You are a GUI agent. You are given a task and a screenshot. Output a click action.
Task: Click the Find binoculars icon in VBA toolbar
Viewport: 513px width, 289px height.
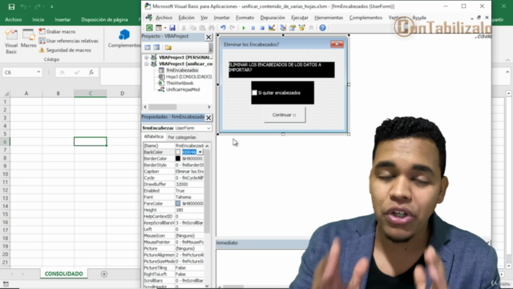click(x=212, y=28)
